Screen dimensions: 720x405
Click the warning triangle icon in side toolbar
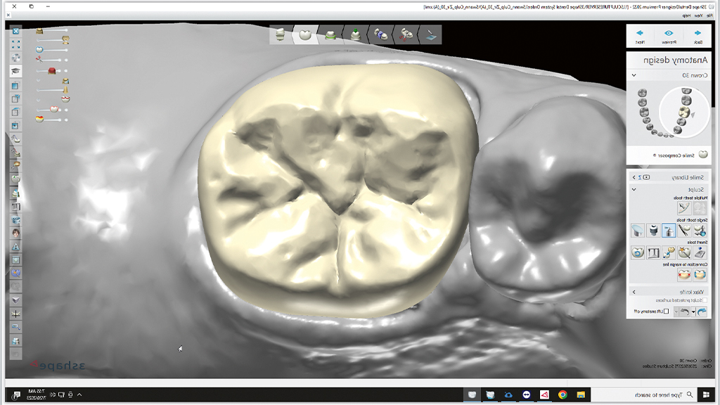(x=15, y=246)
